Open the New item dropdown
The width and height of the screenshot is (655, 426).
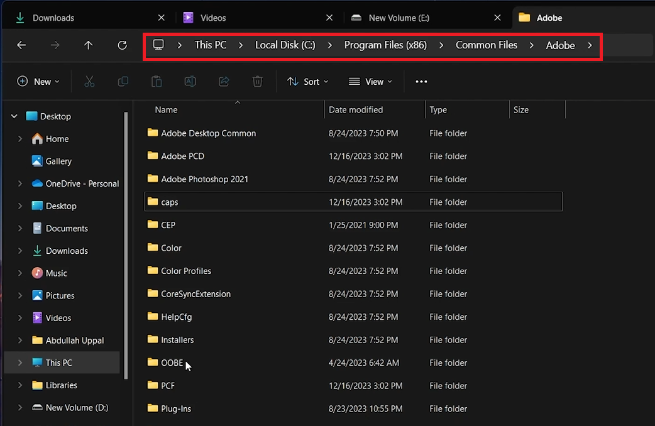tap(38, 82)
